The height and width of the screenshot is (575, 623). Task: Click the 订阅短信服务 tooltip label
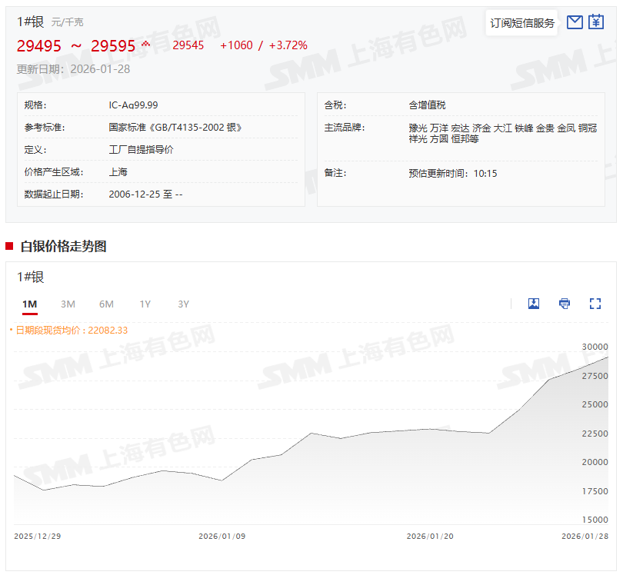(522, 23)
